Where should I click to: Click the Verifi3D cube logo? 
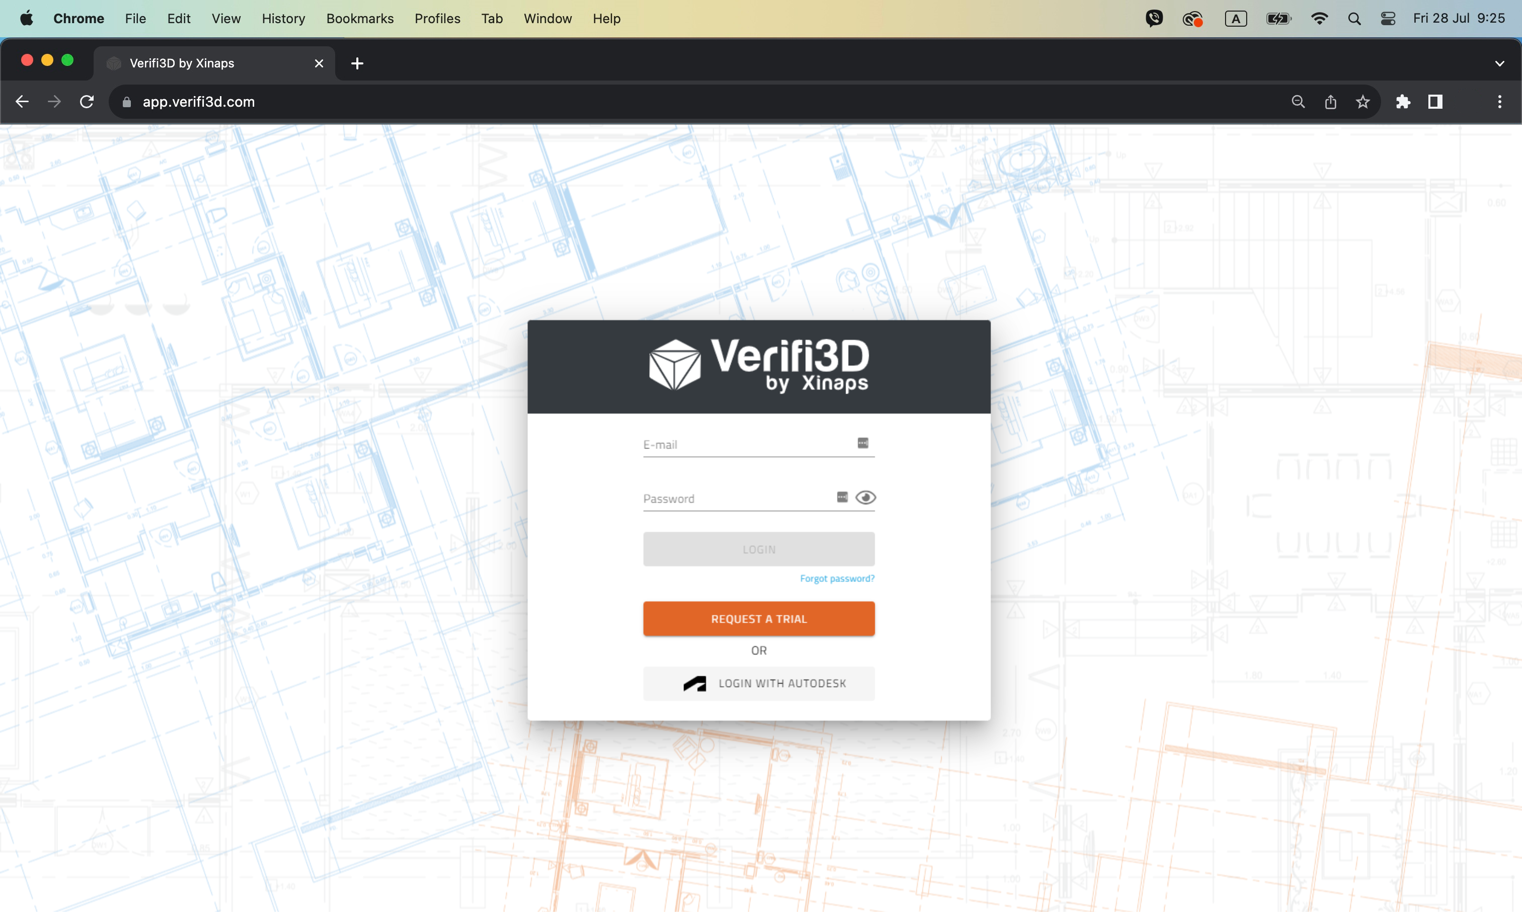(674, 365)
